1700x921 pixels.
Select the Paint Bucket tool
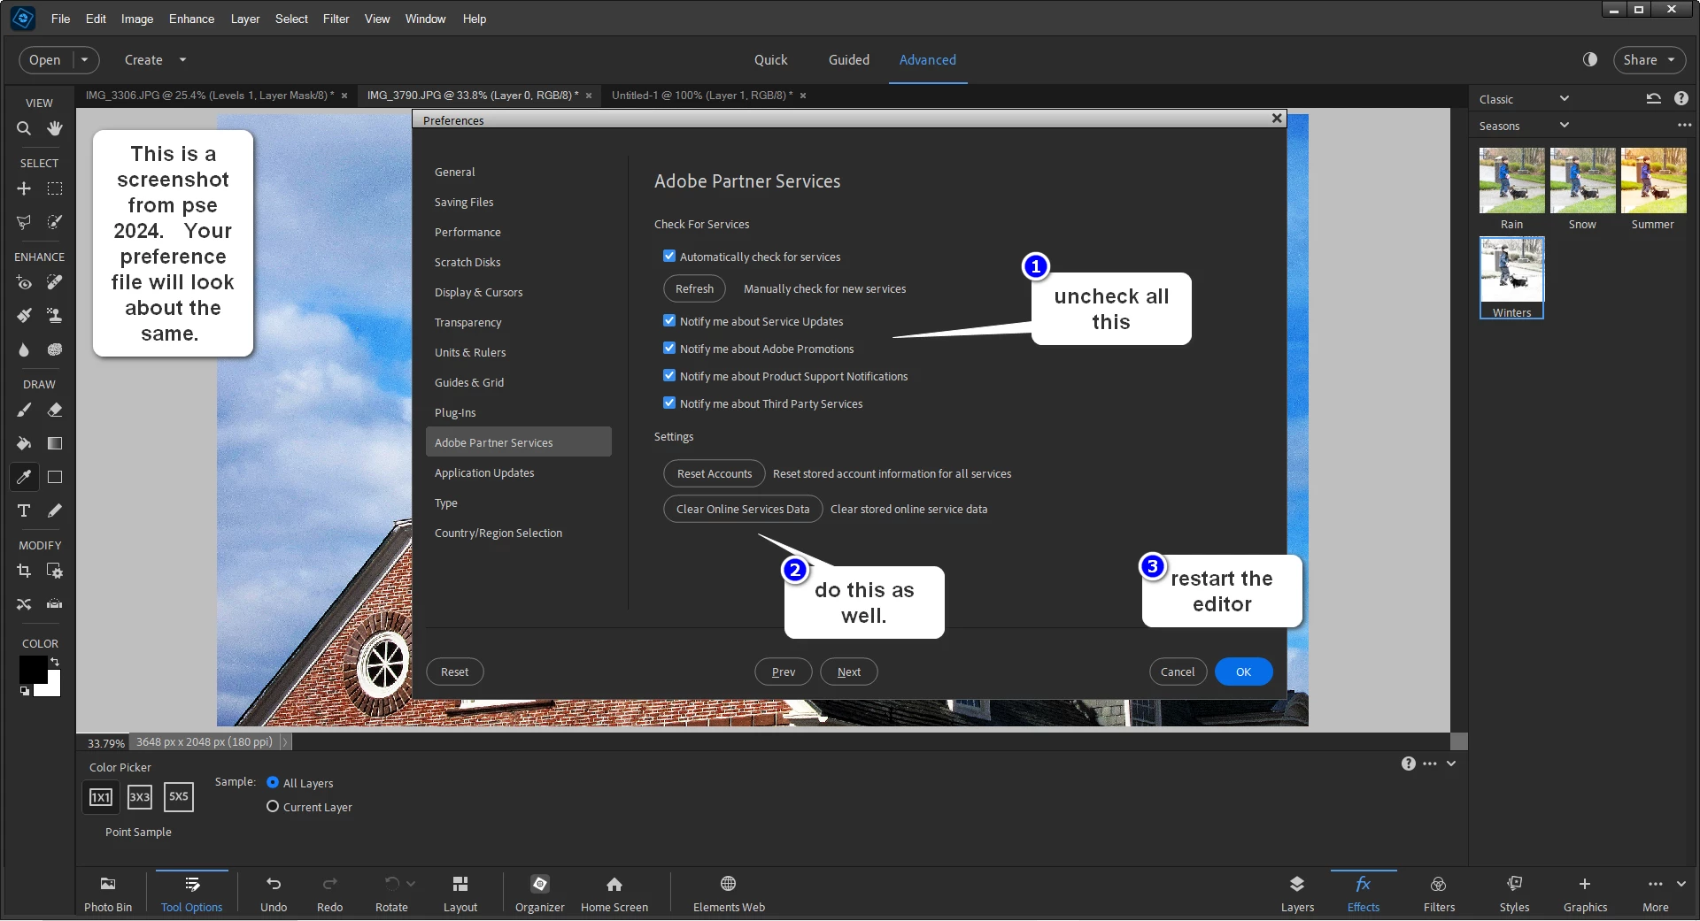coord(24,443)
